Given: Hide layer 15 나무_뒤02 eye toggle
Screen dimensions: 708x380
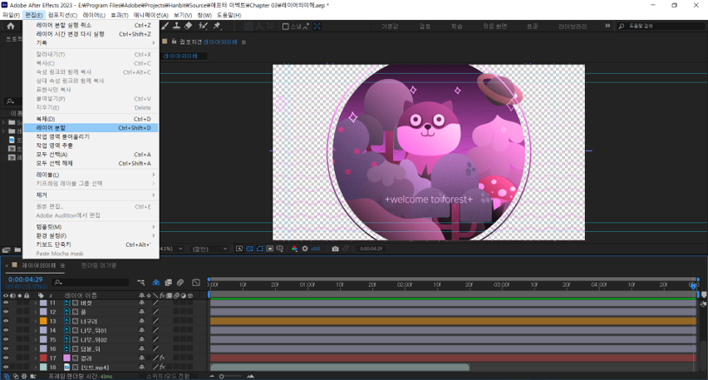Looking at the screenshot, I should click(6, 339).
